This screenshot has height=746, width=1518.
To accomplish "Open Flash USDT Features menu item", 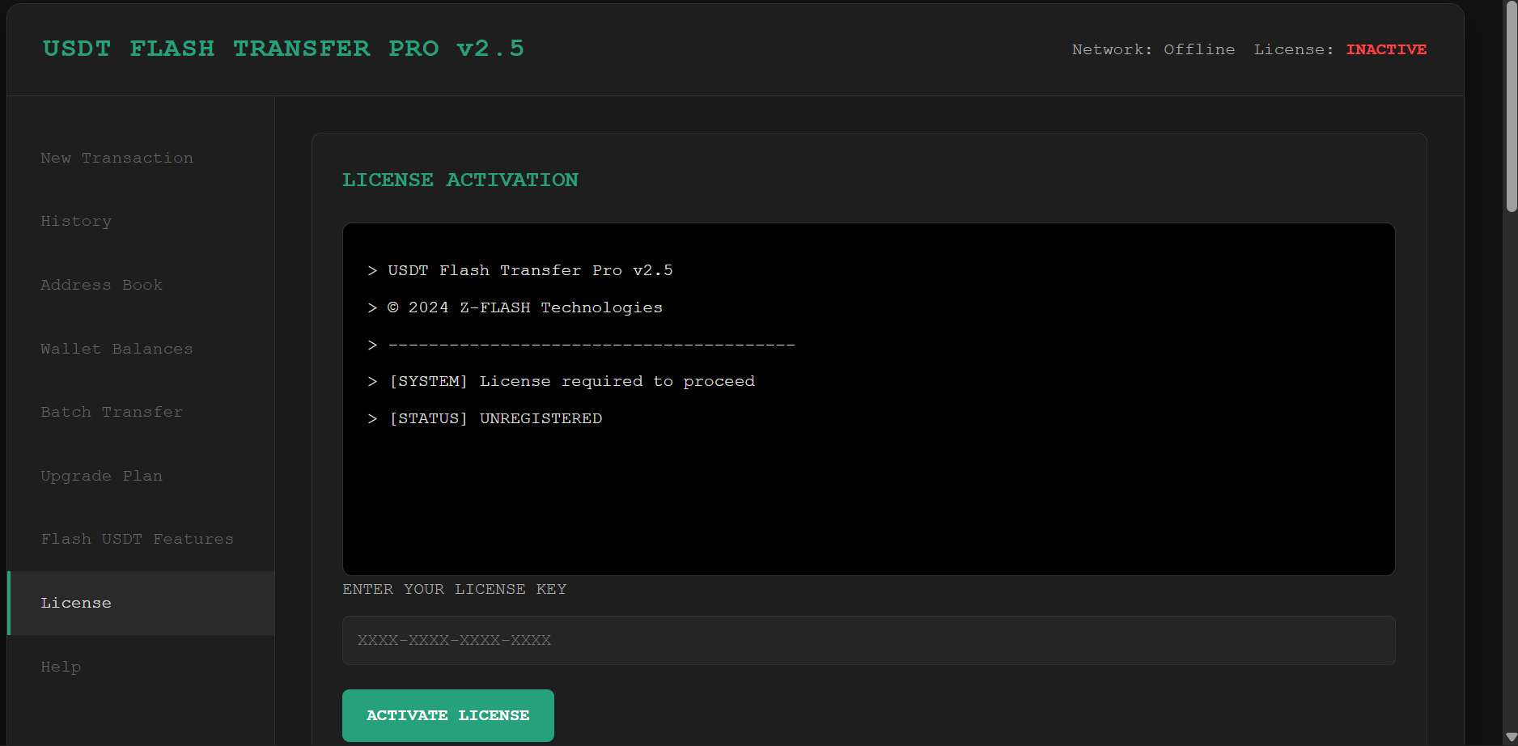I will point(137,539).
